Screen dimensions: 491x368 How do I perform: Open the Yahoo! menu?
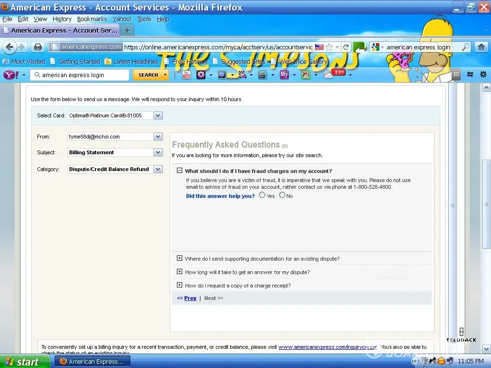click(x=122, y=19)
